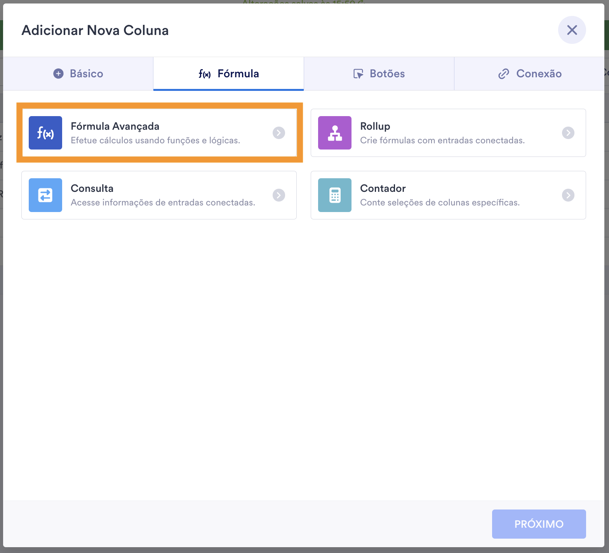Switch to the Básico tab
This screenshot has width=609, height=553.
(78, 74)
